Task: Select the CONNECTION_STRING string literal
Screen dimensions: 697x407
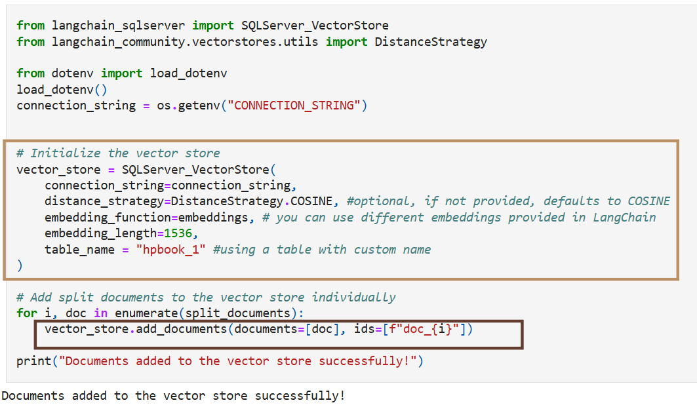Action: click(x=295, y=105)
